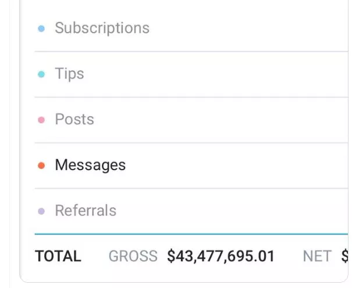Screen dimensions: 352x288
Task: Click the partially visible net dollar amount
Action: (344, 256)
